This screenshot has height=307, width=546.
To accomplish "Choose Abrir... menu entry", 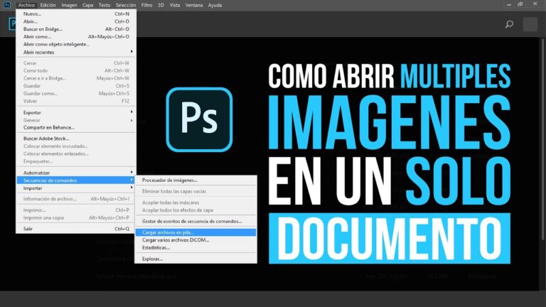I will [76, 21].
